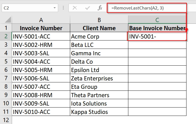Select row 2 header
The width and height of the screenshot is (196, 124).
pyautogui.click(x=6, y=36)
